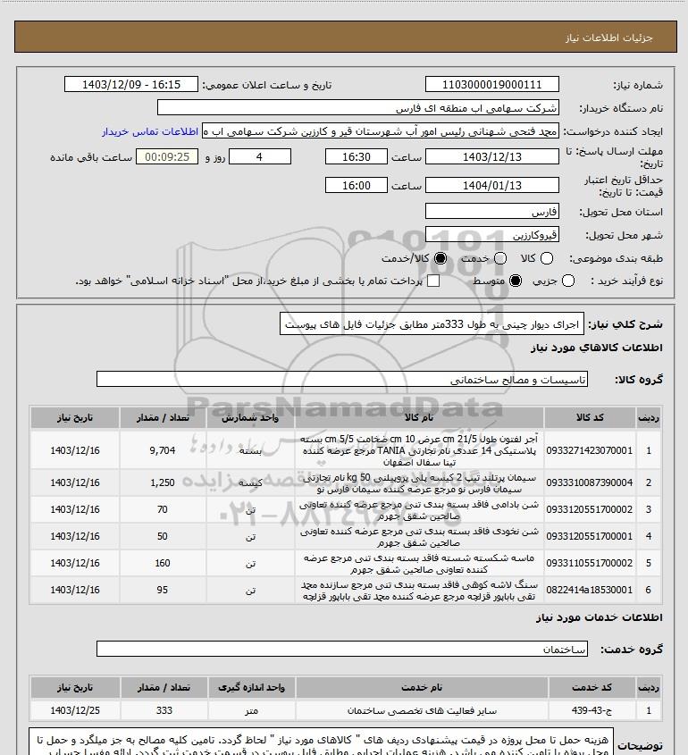Screen dimensions: 688x755
Task: Select the کالا radio button
Action: point(547,258)
